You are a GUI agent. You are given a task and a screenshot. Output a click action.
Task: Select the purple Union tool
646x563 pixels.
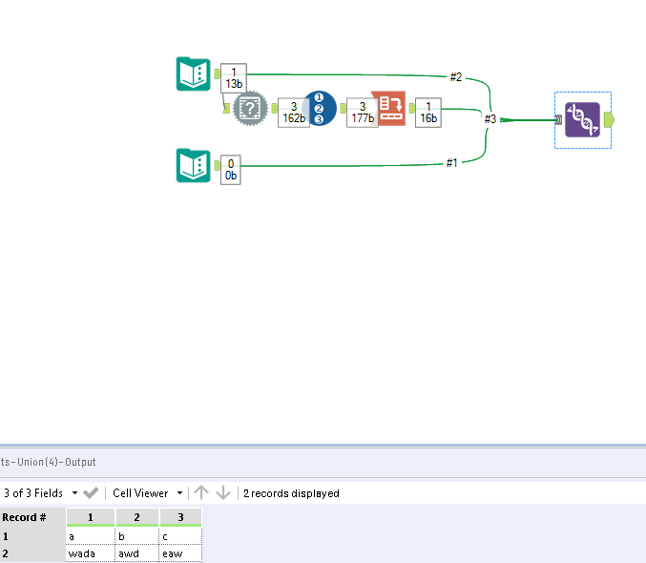click(x=583, y=120)
